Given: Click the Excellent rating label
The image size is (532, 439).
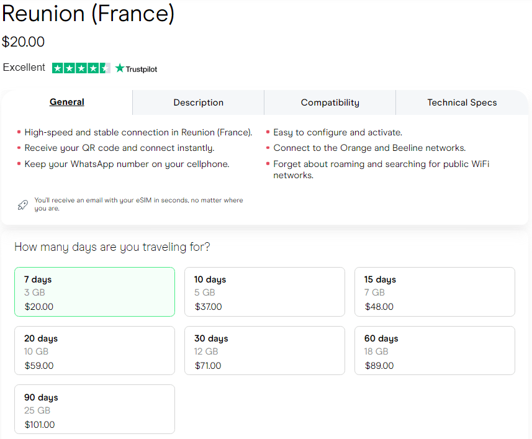Looking at the screenshot, I should click(24, 68).
